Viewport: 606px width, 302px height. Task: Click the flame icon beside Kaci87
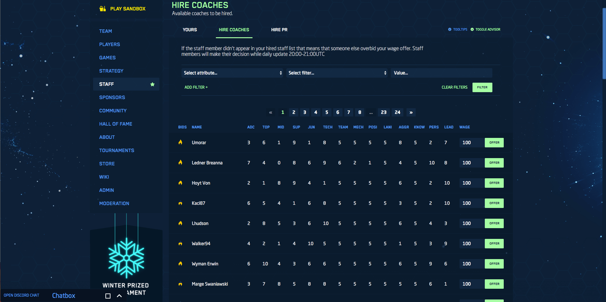[180, 203]
